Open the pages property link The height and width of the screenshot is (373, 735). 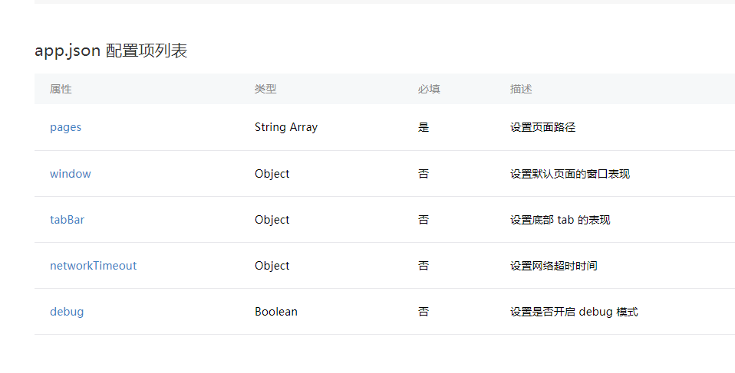pyautogui.click(x=66, y=127)
